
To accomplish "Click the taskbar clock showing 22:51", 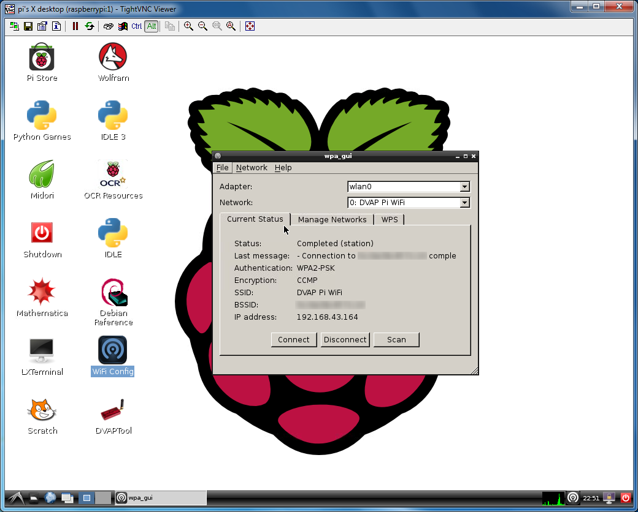I will [x=591, y=498].
